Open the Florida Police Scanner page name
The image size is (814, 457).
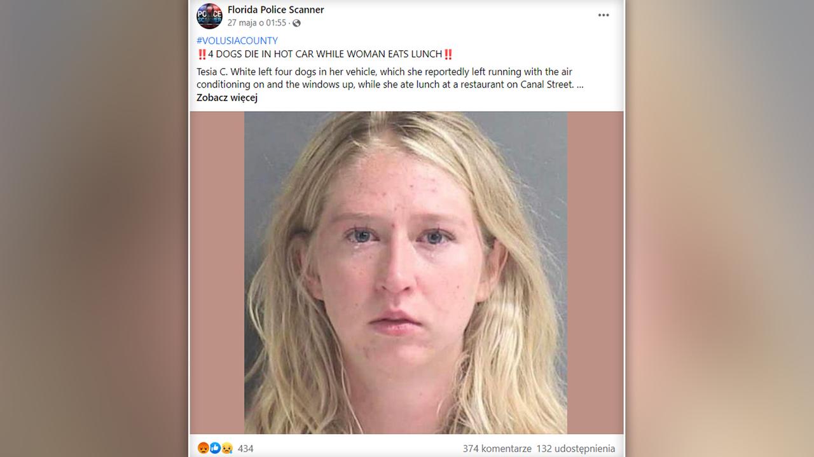point(276,10)
